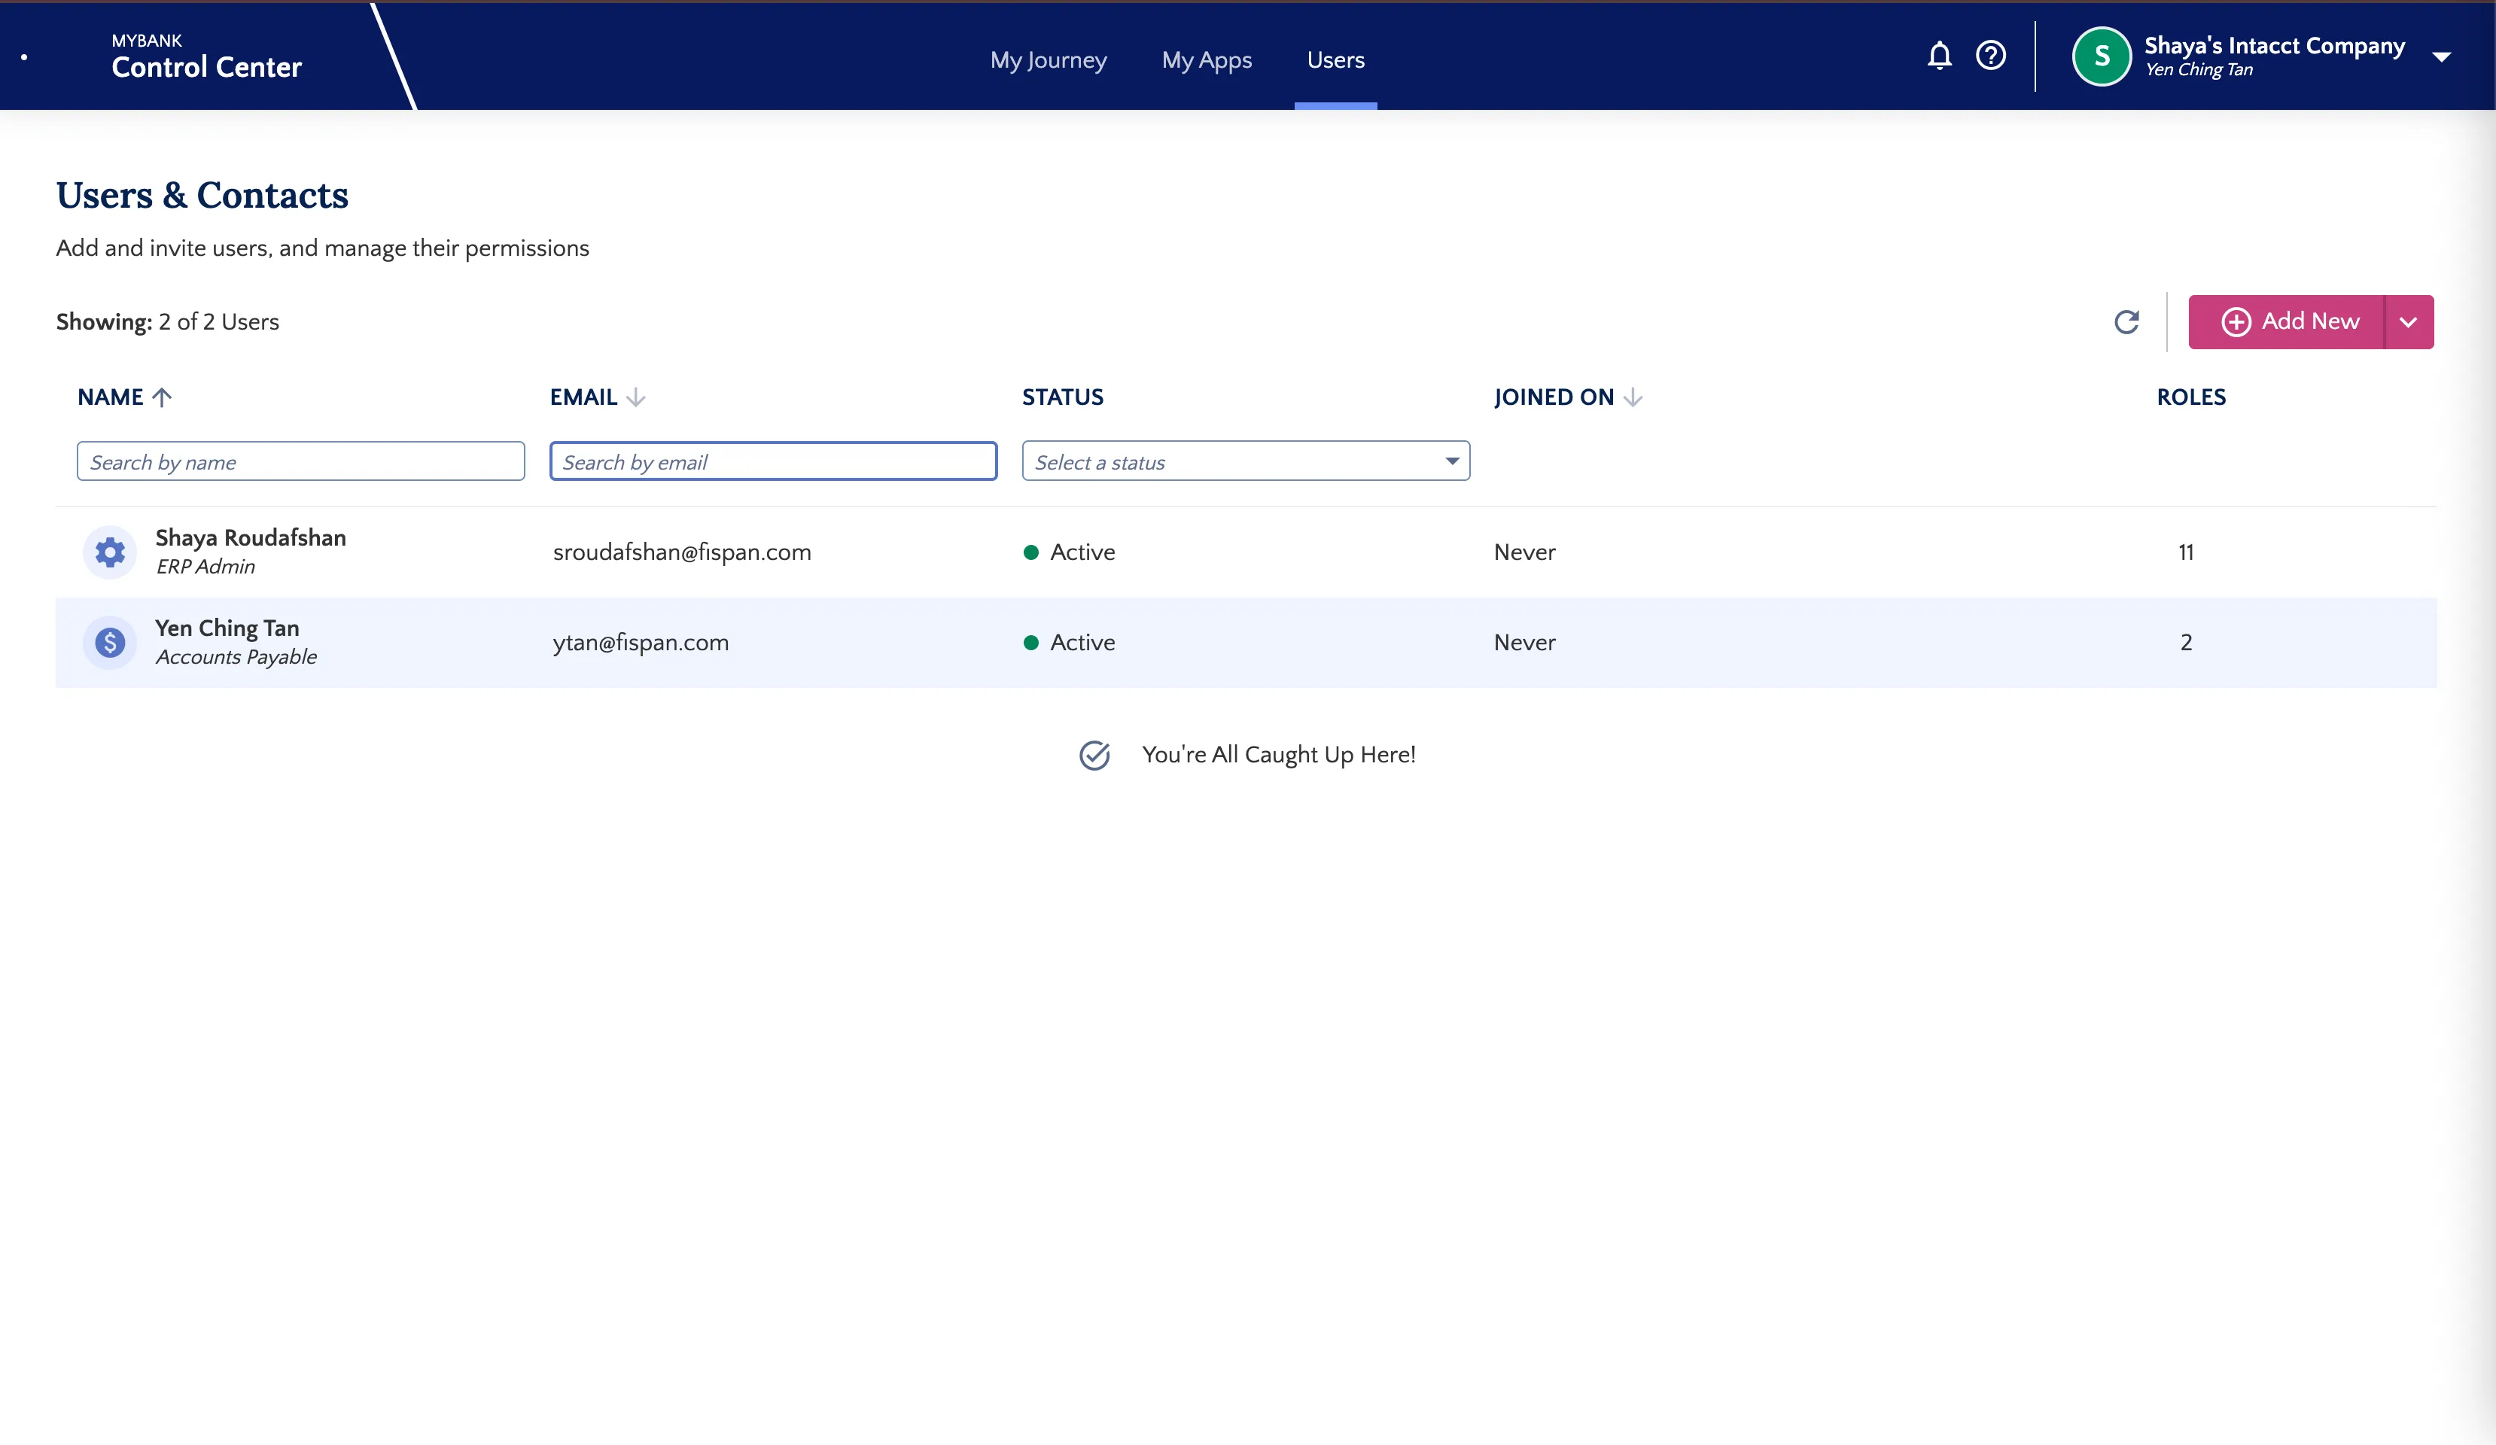Click Active status for Yen Ching Tan

tap(1070, 643)
